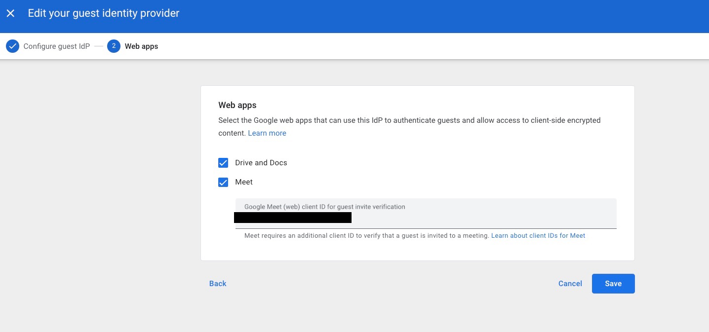Go Back to previous step
Image resolution: width=709 pixels, height=332 pixels.
point(218,284)
